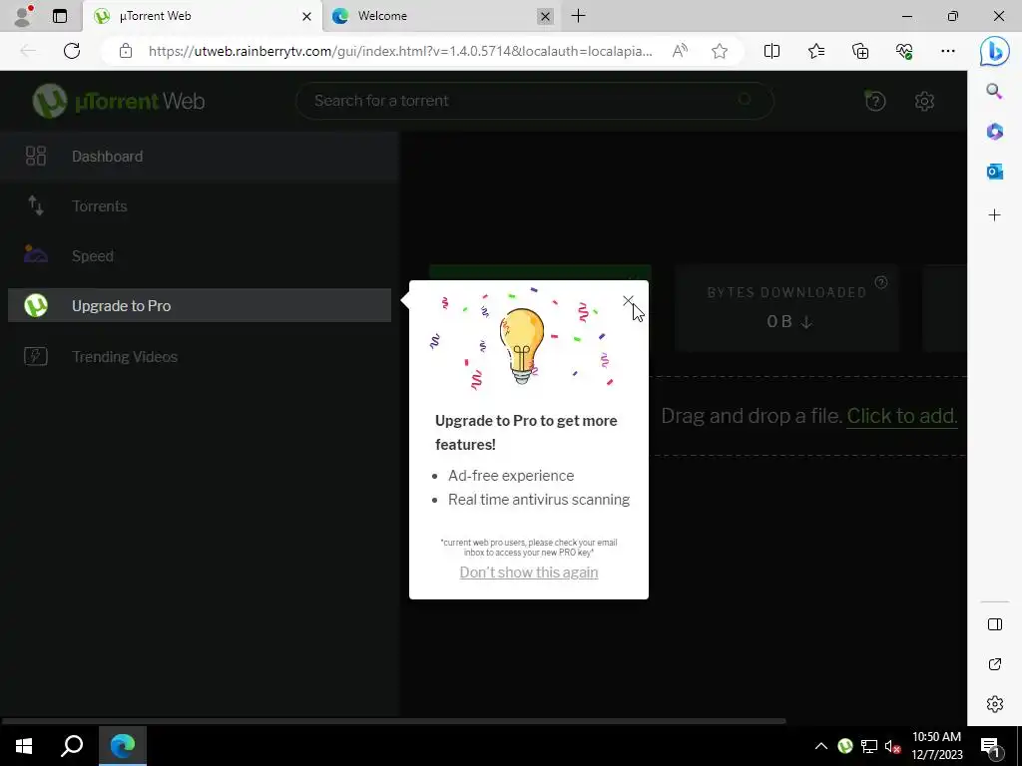Viewport: 1022px width, 766px height.
Task: Open the Windows Start menu
Action: point(24,746)
